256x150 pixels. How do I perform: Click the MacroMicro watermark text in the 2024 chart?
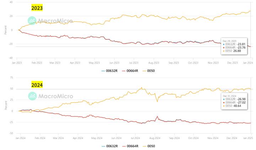click(55, 96)
